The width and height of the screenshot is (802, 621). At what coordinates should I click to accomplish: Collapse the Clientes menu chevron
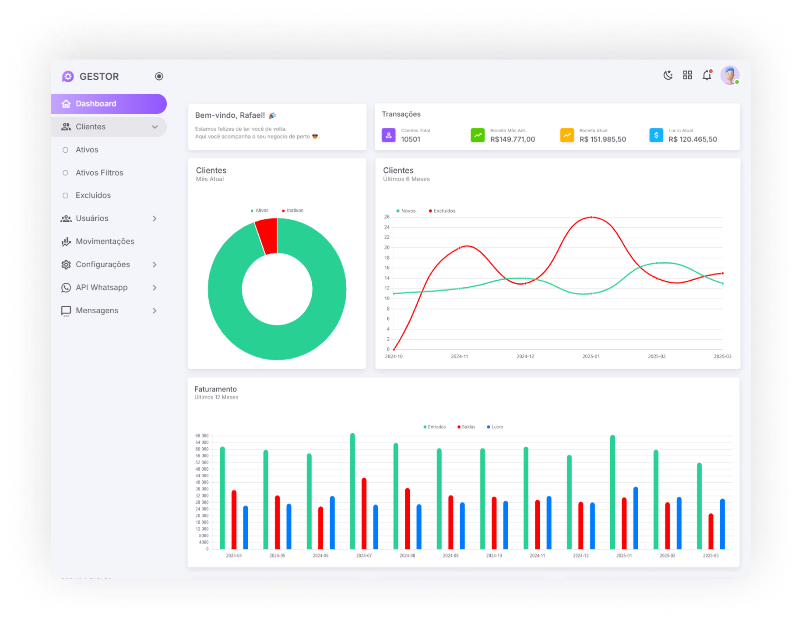[155, 127]
